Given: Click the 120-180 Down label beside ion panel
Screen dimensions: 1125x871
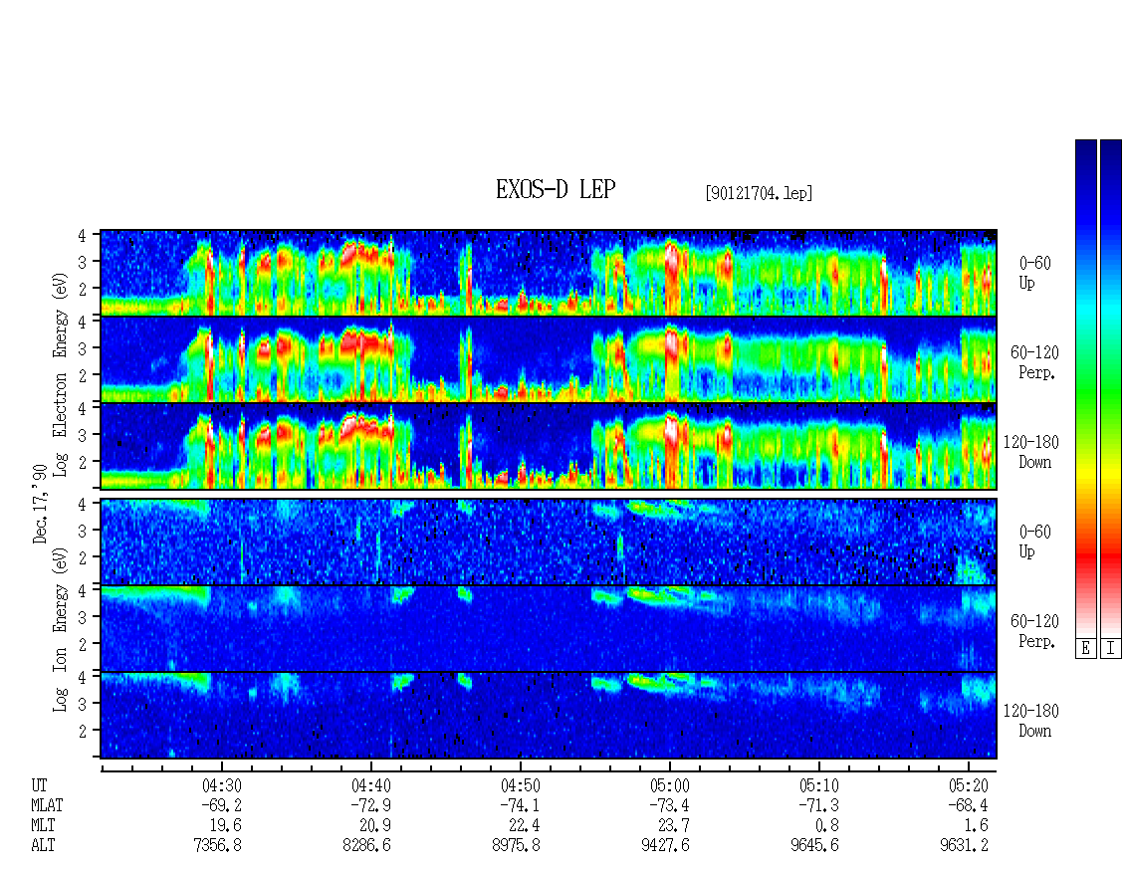Looking at the screenshot, I should (x=1031, y=721).
